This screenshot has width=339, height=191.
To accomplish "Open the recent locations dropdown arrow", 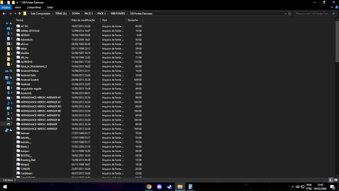I will pyautogui.click(x=15, y=14).
